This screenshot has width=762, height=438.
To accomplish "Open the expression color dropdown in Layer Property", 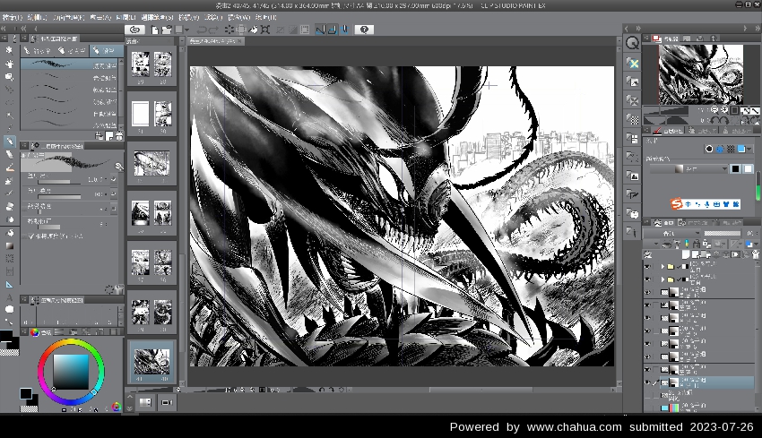I will (688, 169).
